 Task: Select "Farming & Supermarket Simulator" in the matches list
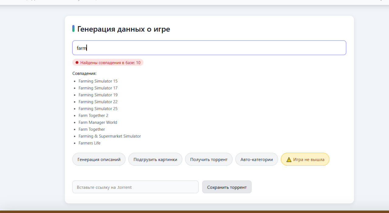[110, 136]
